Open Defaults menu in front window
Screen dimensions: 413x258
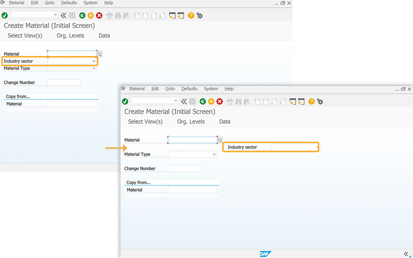pos(189,89)
